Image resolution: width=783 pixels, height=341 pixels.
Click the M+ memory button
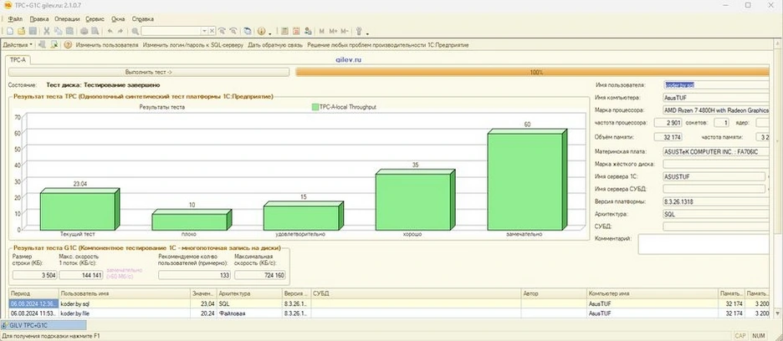click(x=333, y=31)
